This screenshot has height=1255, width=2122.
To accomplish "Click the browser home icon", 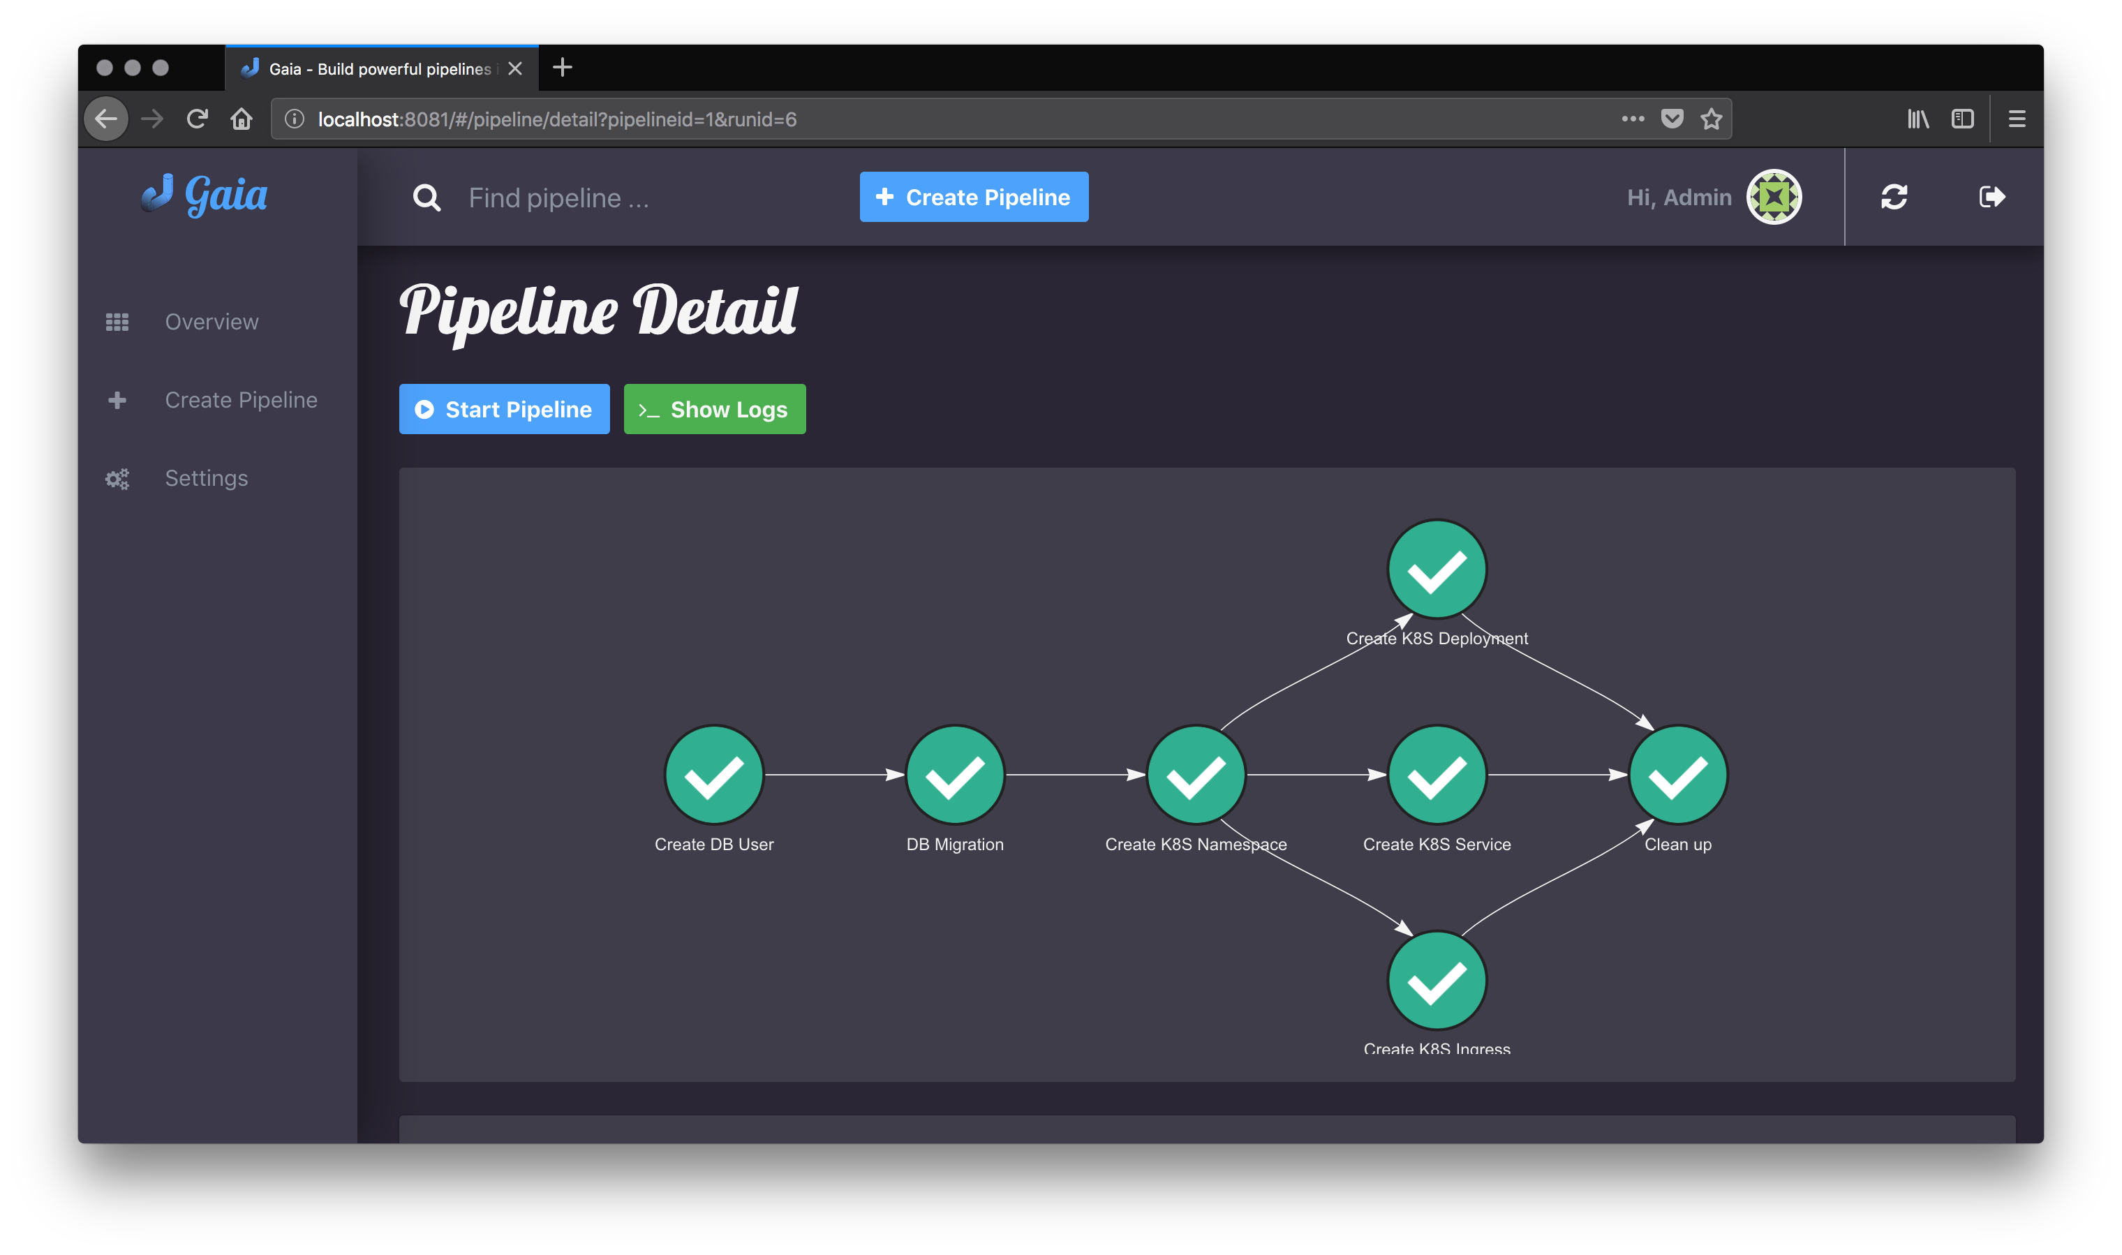I will [242, 119].
